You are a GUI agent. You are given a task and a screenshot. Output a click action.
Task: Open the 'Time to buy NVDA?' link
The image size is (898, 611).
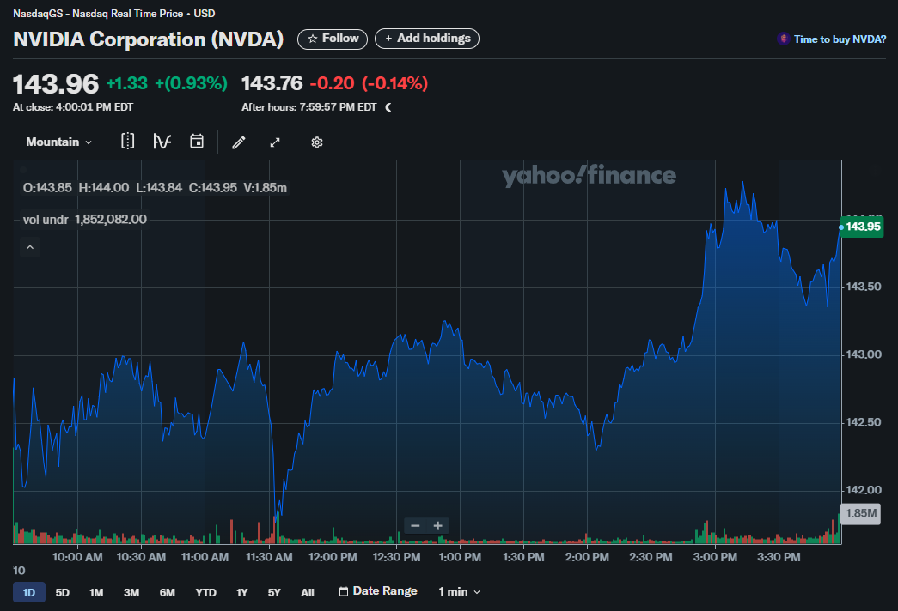(832, 39)
